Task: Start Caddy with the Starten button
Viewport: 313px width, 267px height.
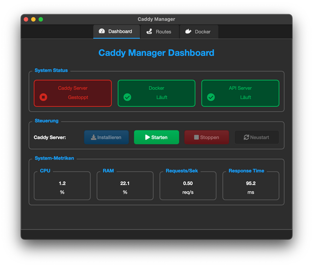Action: point(156,137)
